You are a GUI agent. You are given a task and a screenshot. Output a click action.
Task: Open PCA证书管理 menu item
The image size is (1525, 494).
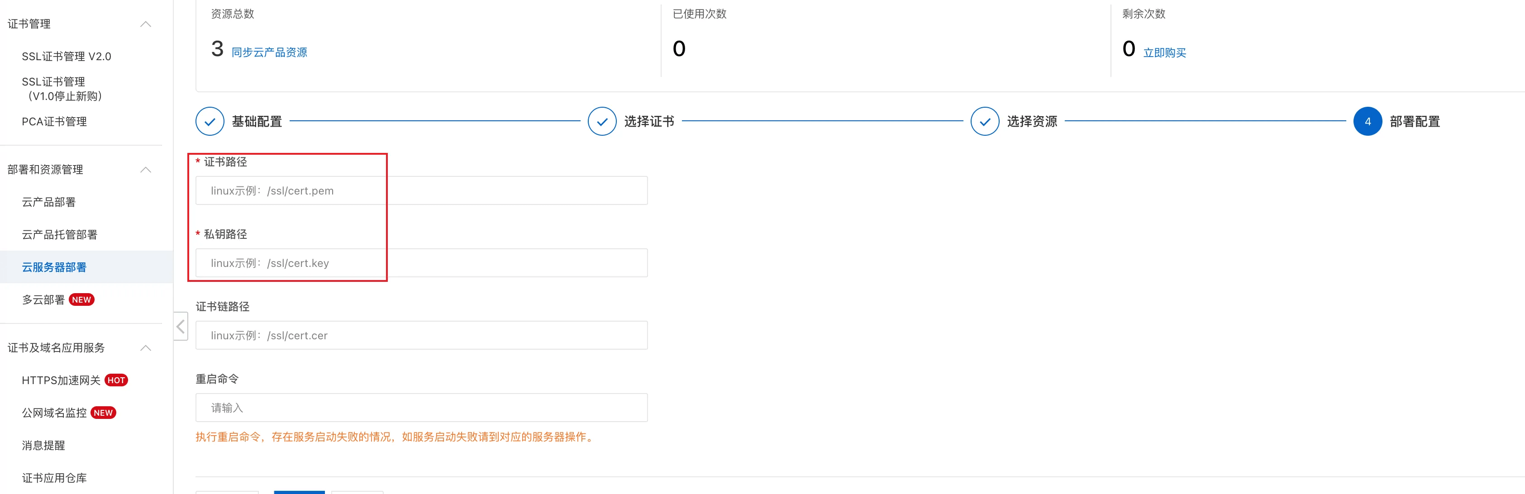tap(54, 121)
